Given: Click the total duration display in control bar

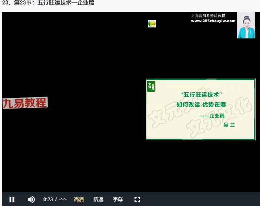Looking at the screenshot, I should [x=62, y=199].
